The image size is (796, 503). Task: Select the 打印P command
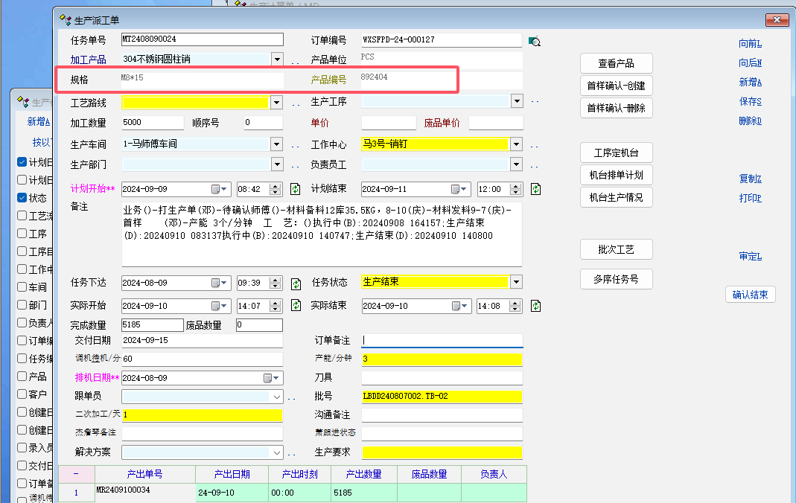tap(750, 198)
